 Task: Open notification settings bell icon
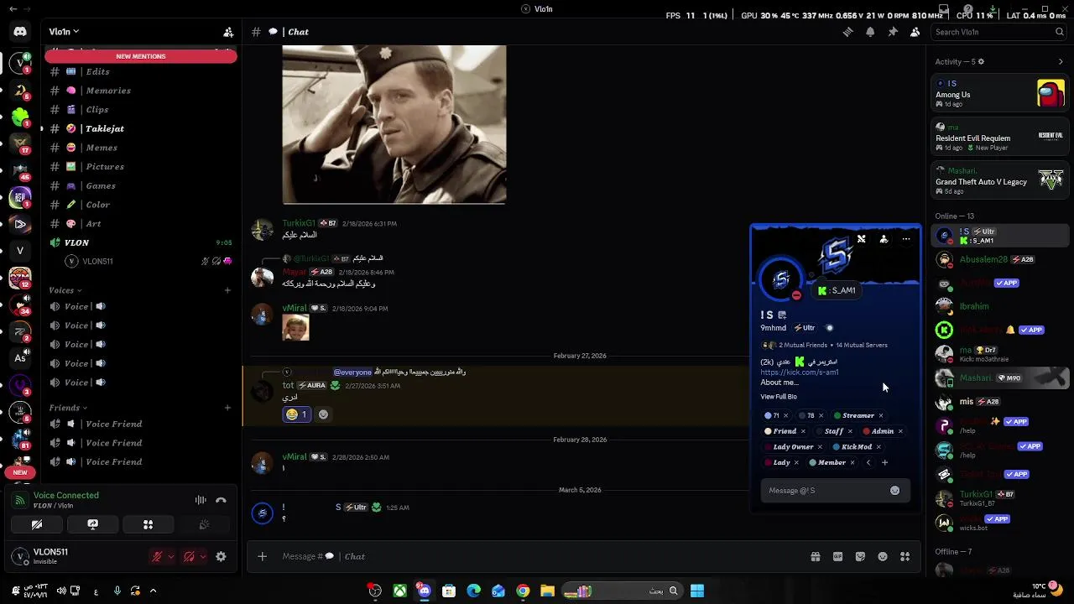(870, 32)
